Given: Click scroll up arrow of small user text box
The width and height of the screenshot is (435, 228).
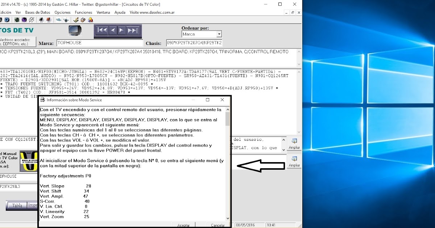Looking at the screenshot, I should [283, 139].
